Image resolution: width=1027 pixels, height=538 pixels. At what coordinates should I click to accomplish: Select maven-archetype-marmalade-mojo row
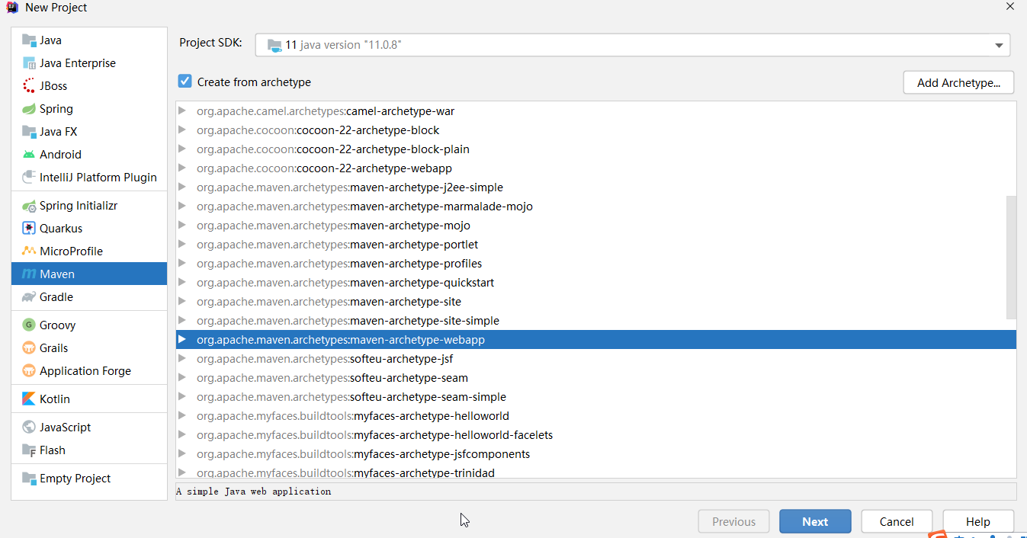pyautogui.click(x=596, y=207)
